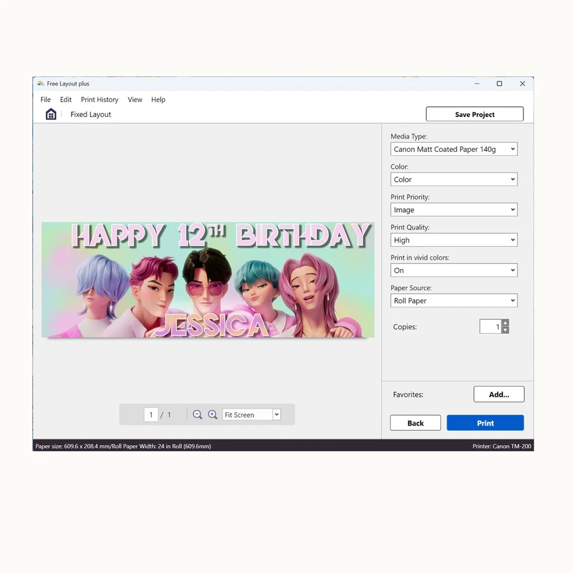Click the Print button
This screenshot has height=573, width=573.
485,423
